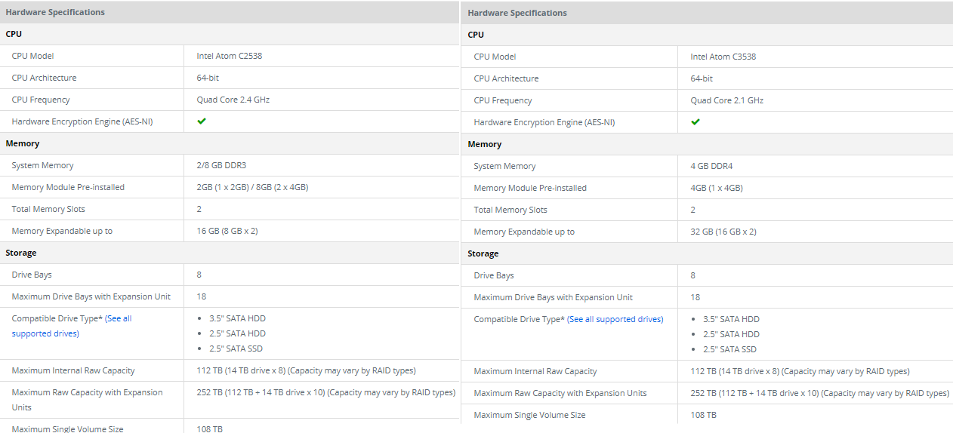Select '2/8 GB DDR3' system memory value
Screen dimensions: 953x433
[223, 165]
